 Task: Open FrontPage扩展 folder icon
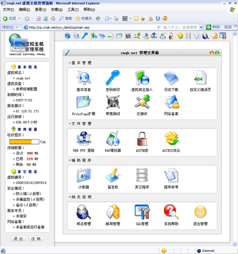pyautogui.click(x=84, y=102)
